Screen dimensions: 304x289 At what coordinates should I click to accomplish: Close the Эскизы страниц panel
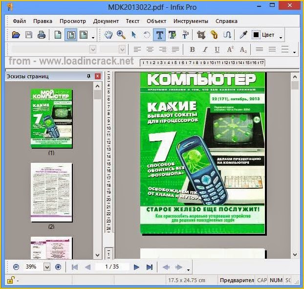point(98,76)
